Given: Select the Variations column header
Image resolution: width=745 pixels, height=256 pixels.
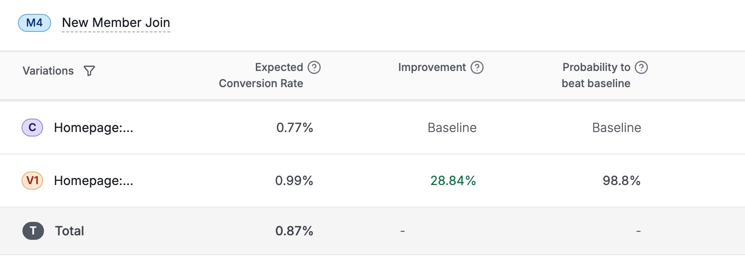Looking at the screenshot, I should [x=48, y=71].
